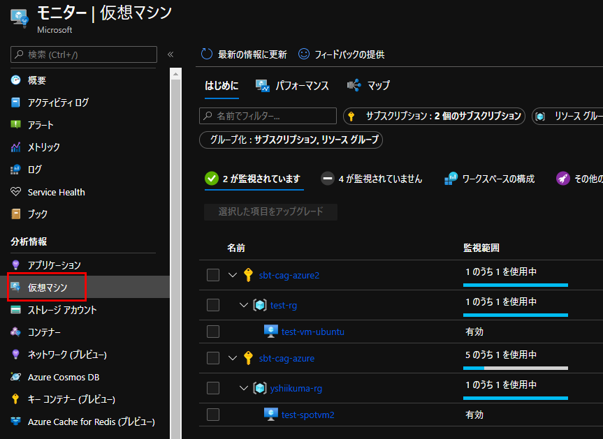The height and width of the screenshot is (439, 603).
Task: Check the yshiikuma-rg row checkbox
Action: [213, 388]
